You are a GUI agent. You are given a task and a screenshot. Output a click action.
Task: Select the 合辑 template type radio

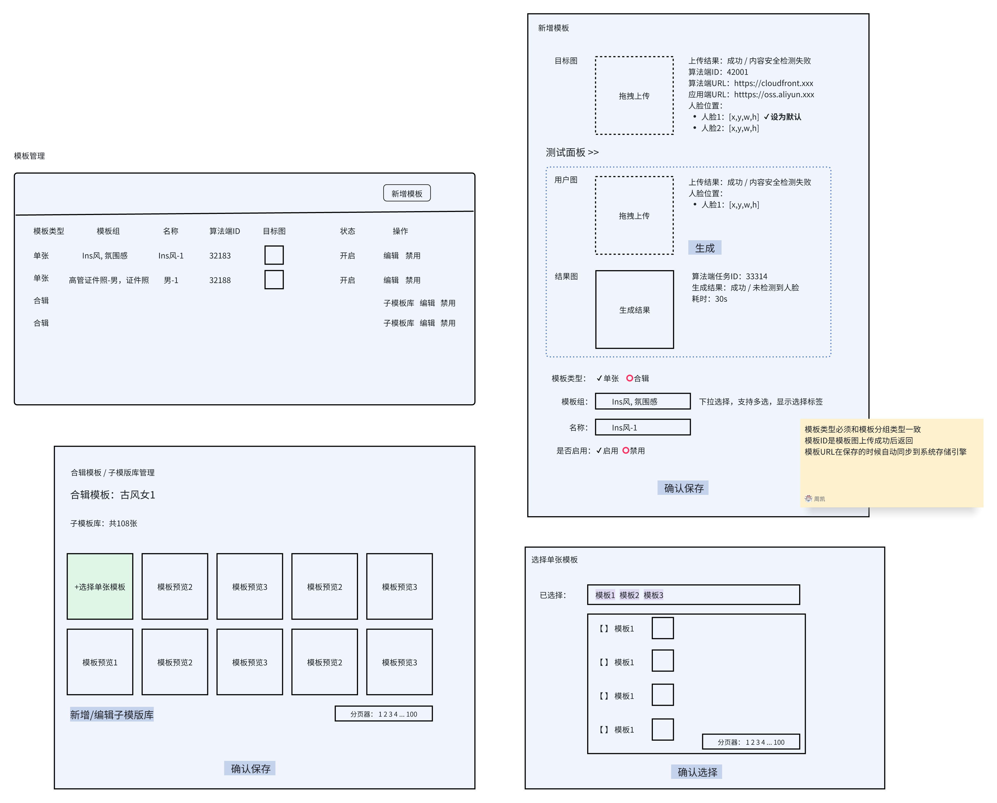[630, 378]
